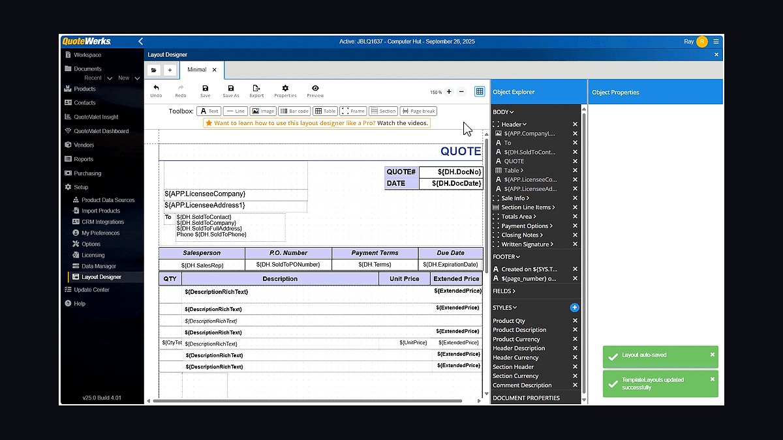Select the Frame tool in the Toolbox
Viewport: 783px width, 440px height.
point(353,111)
